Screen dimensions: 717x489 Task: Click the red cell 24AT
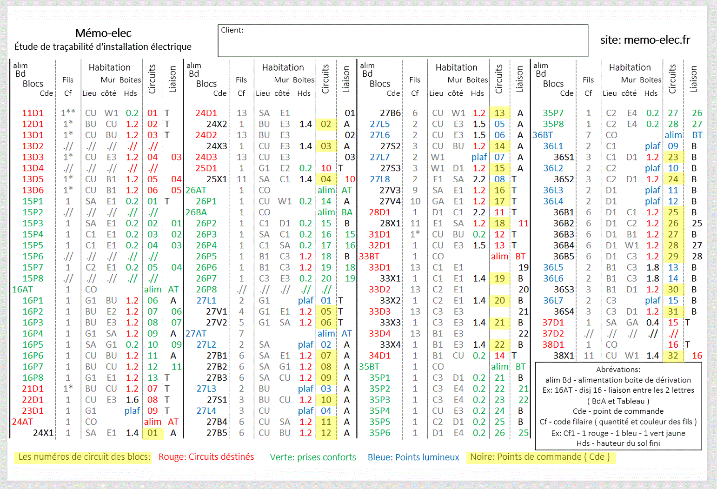[22, 422]
